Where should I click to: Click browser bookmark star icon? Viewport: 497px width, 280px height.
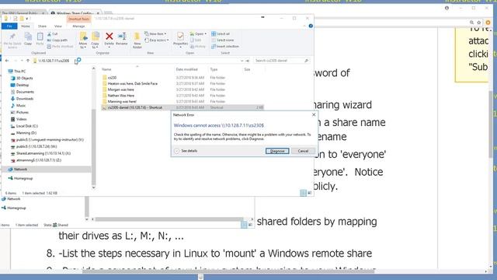point(479,23)
